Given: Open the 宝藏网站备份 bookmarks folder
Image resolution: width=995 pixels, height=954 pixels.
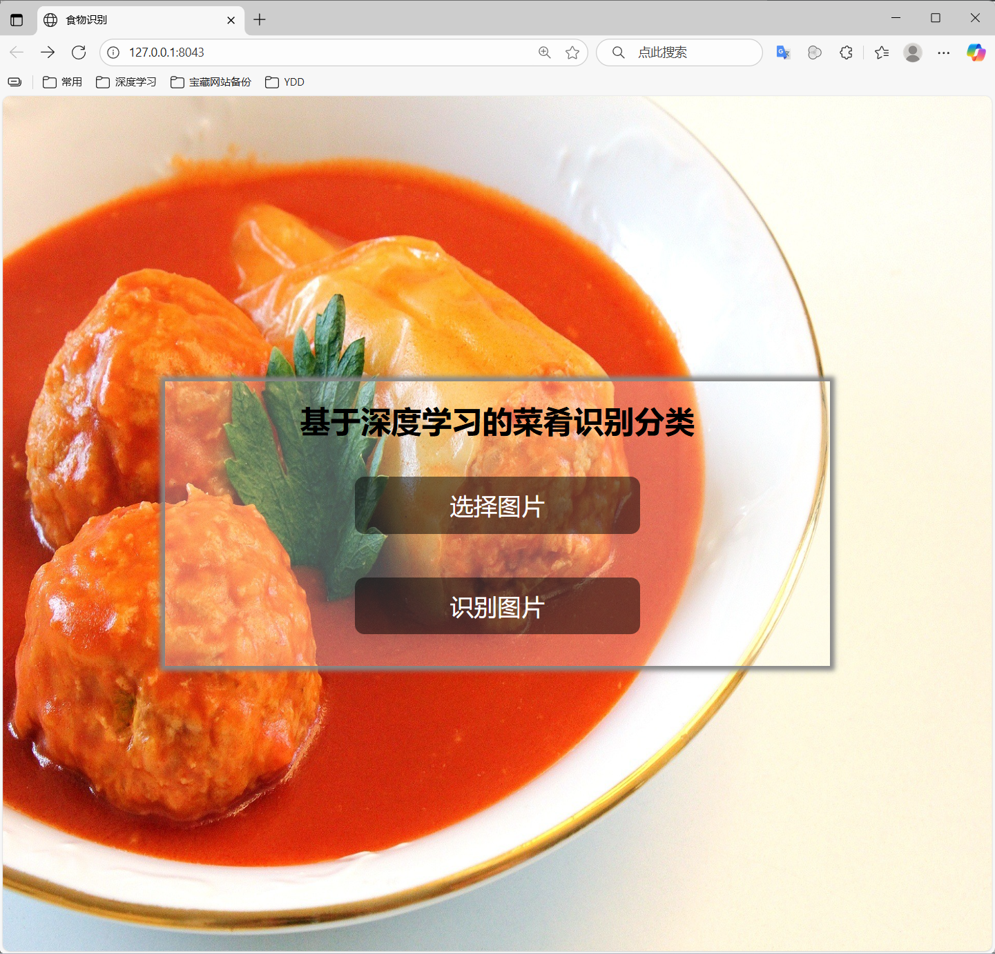Looking at the screenshot, I should tap(211, 82).
